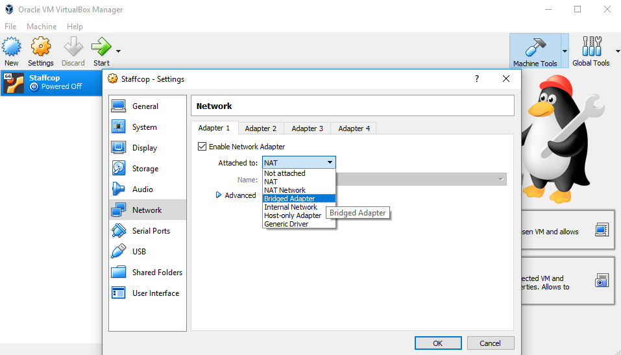The width and height of the screenshot is (621, 355).
Task: Choose NAT from the dropdown list
Action: (x=299, y=182)
